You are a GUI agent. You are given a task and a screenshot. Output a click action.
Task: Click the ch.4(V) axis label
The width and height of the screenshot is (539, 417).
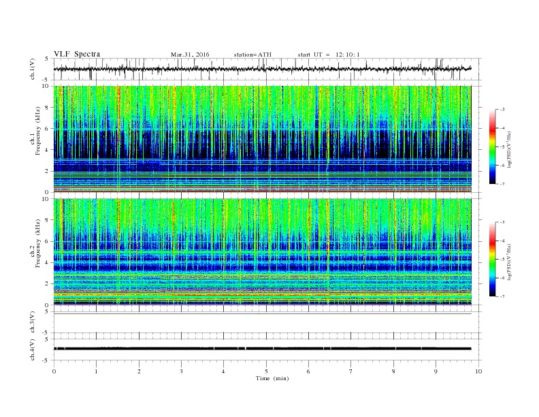tap(33, 350)
